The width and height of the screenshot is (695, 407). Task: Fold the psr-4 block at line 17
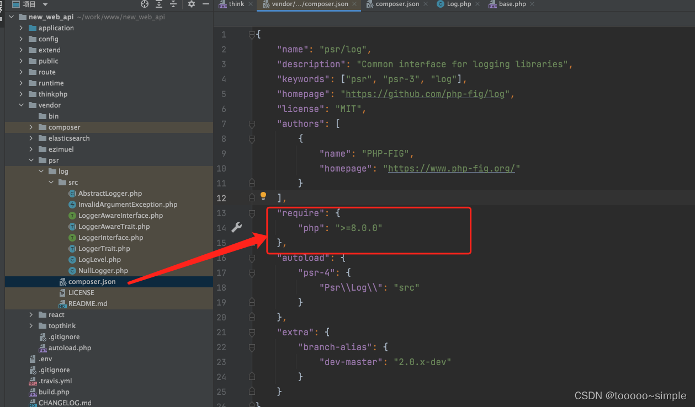click(x=252, y=273)
